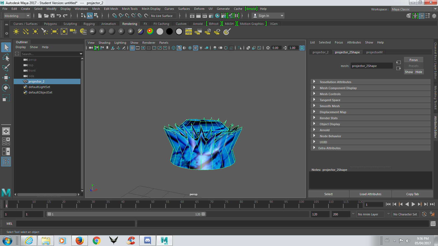Viewport: 438px width, 246px height.
Task: Toggle auto keyframe button
Action: 424,214
